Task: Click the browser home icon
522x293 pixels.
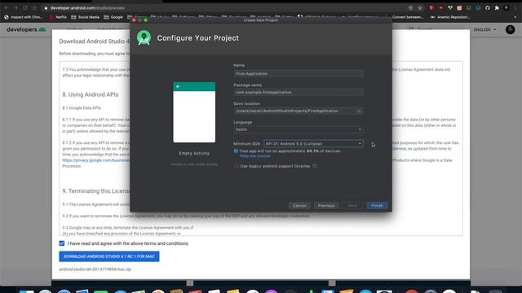Action: 34,7
